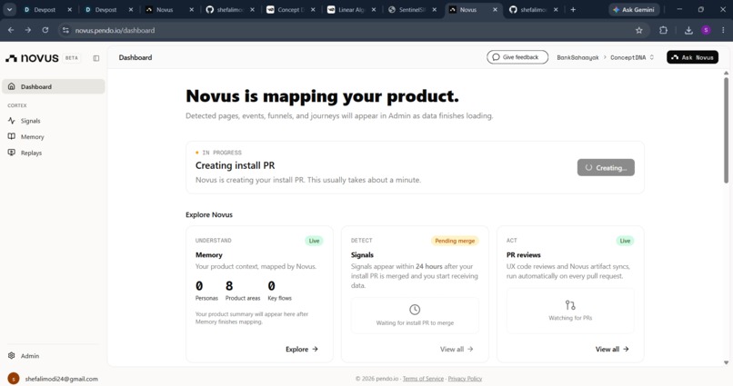733x386 pixels.
Task: Click the Give feedback button
Action: 517,57
